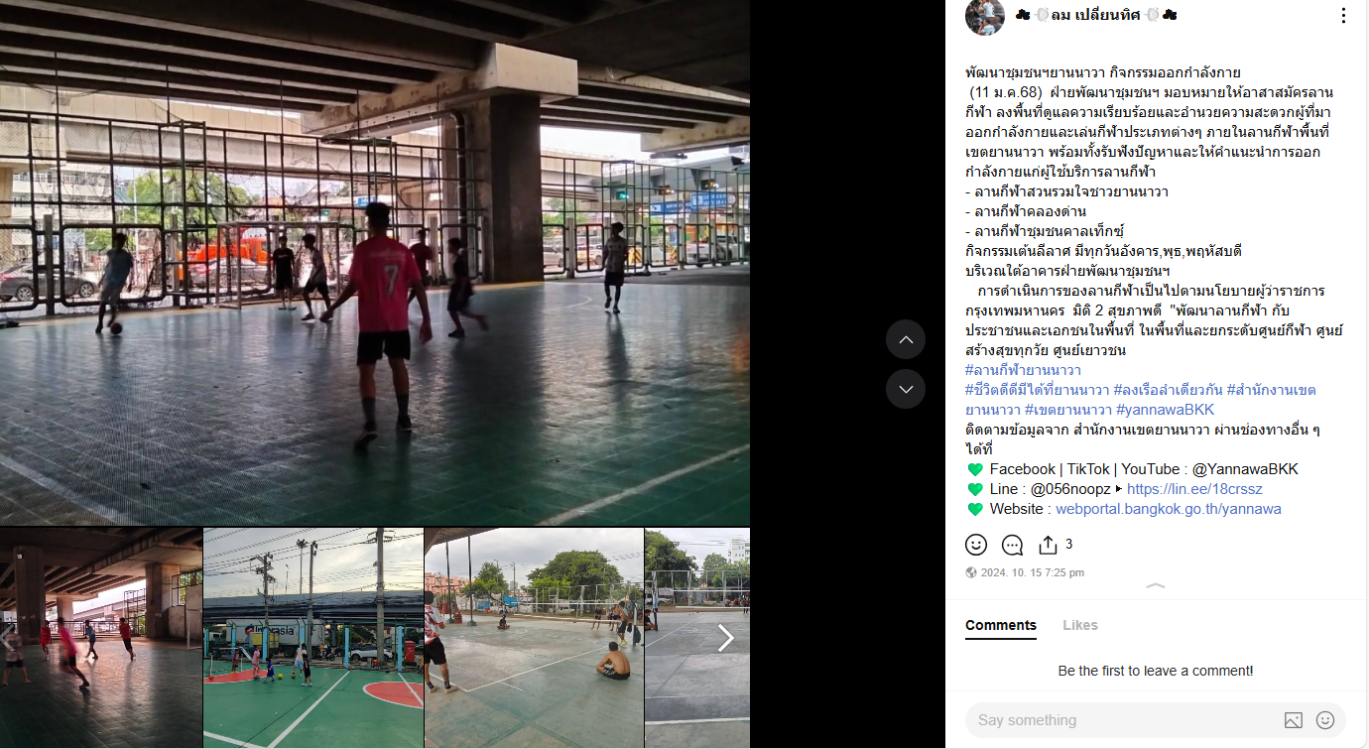Open the image attachment icon in comment box
This screenshot has height=749, width=1369.
[x=1294, y=720]
